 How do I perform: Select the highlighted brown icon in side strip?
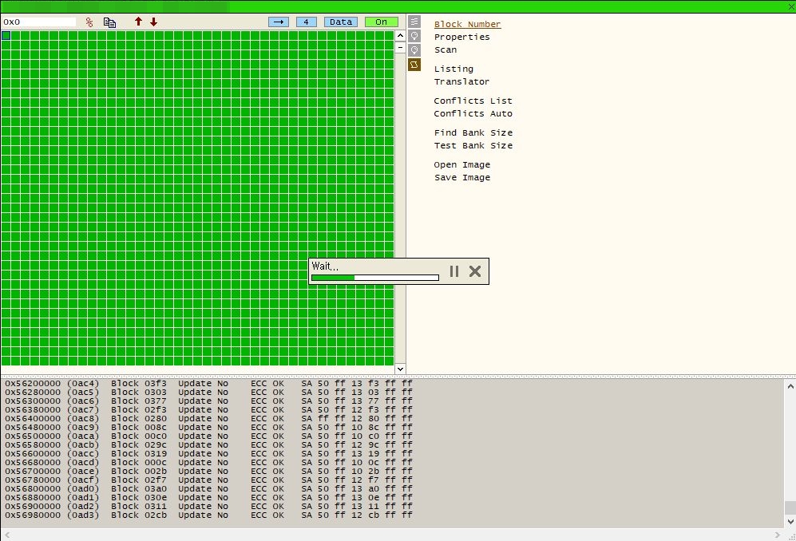pyautogui.click(x=414, y=65)
